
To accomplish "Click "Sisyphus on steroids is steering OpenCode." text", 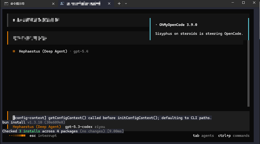I will click(199, 34).
